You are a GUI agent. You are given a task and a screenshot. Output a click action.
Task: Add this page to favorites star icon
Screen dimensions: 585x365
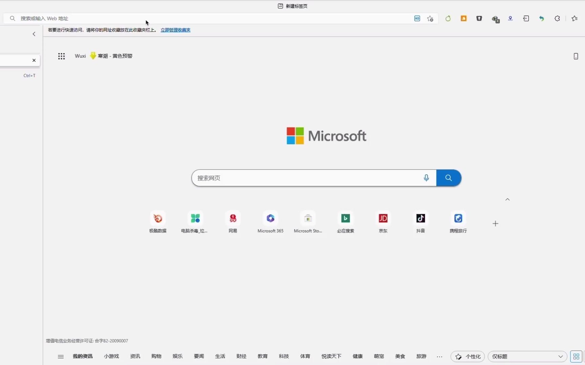(430, 19)
